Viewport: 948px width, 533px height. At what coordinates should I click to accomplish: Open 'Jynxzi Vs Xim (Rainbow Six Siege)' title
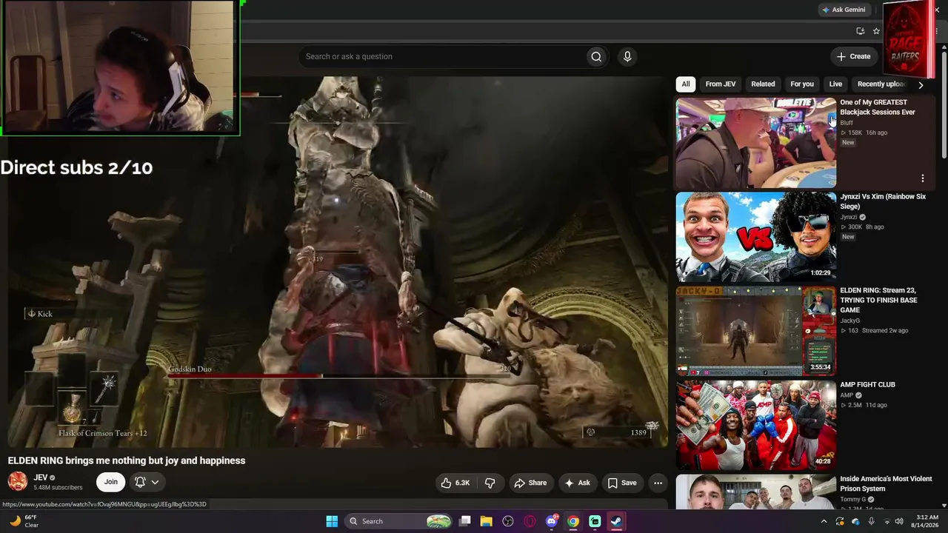pos(883,201)
